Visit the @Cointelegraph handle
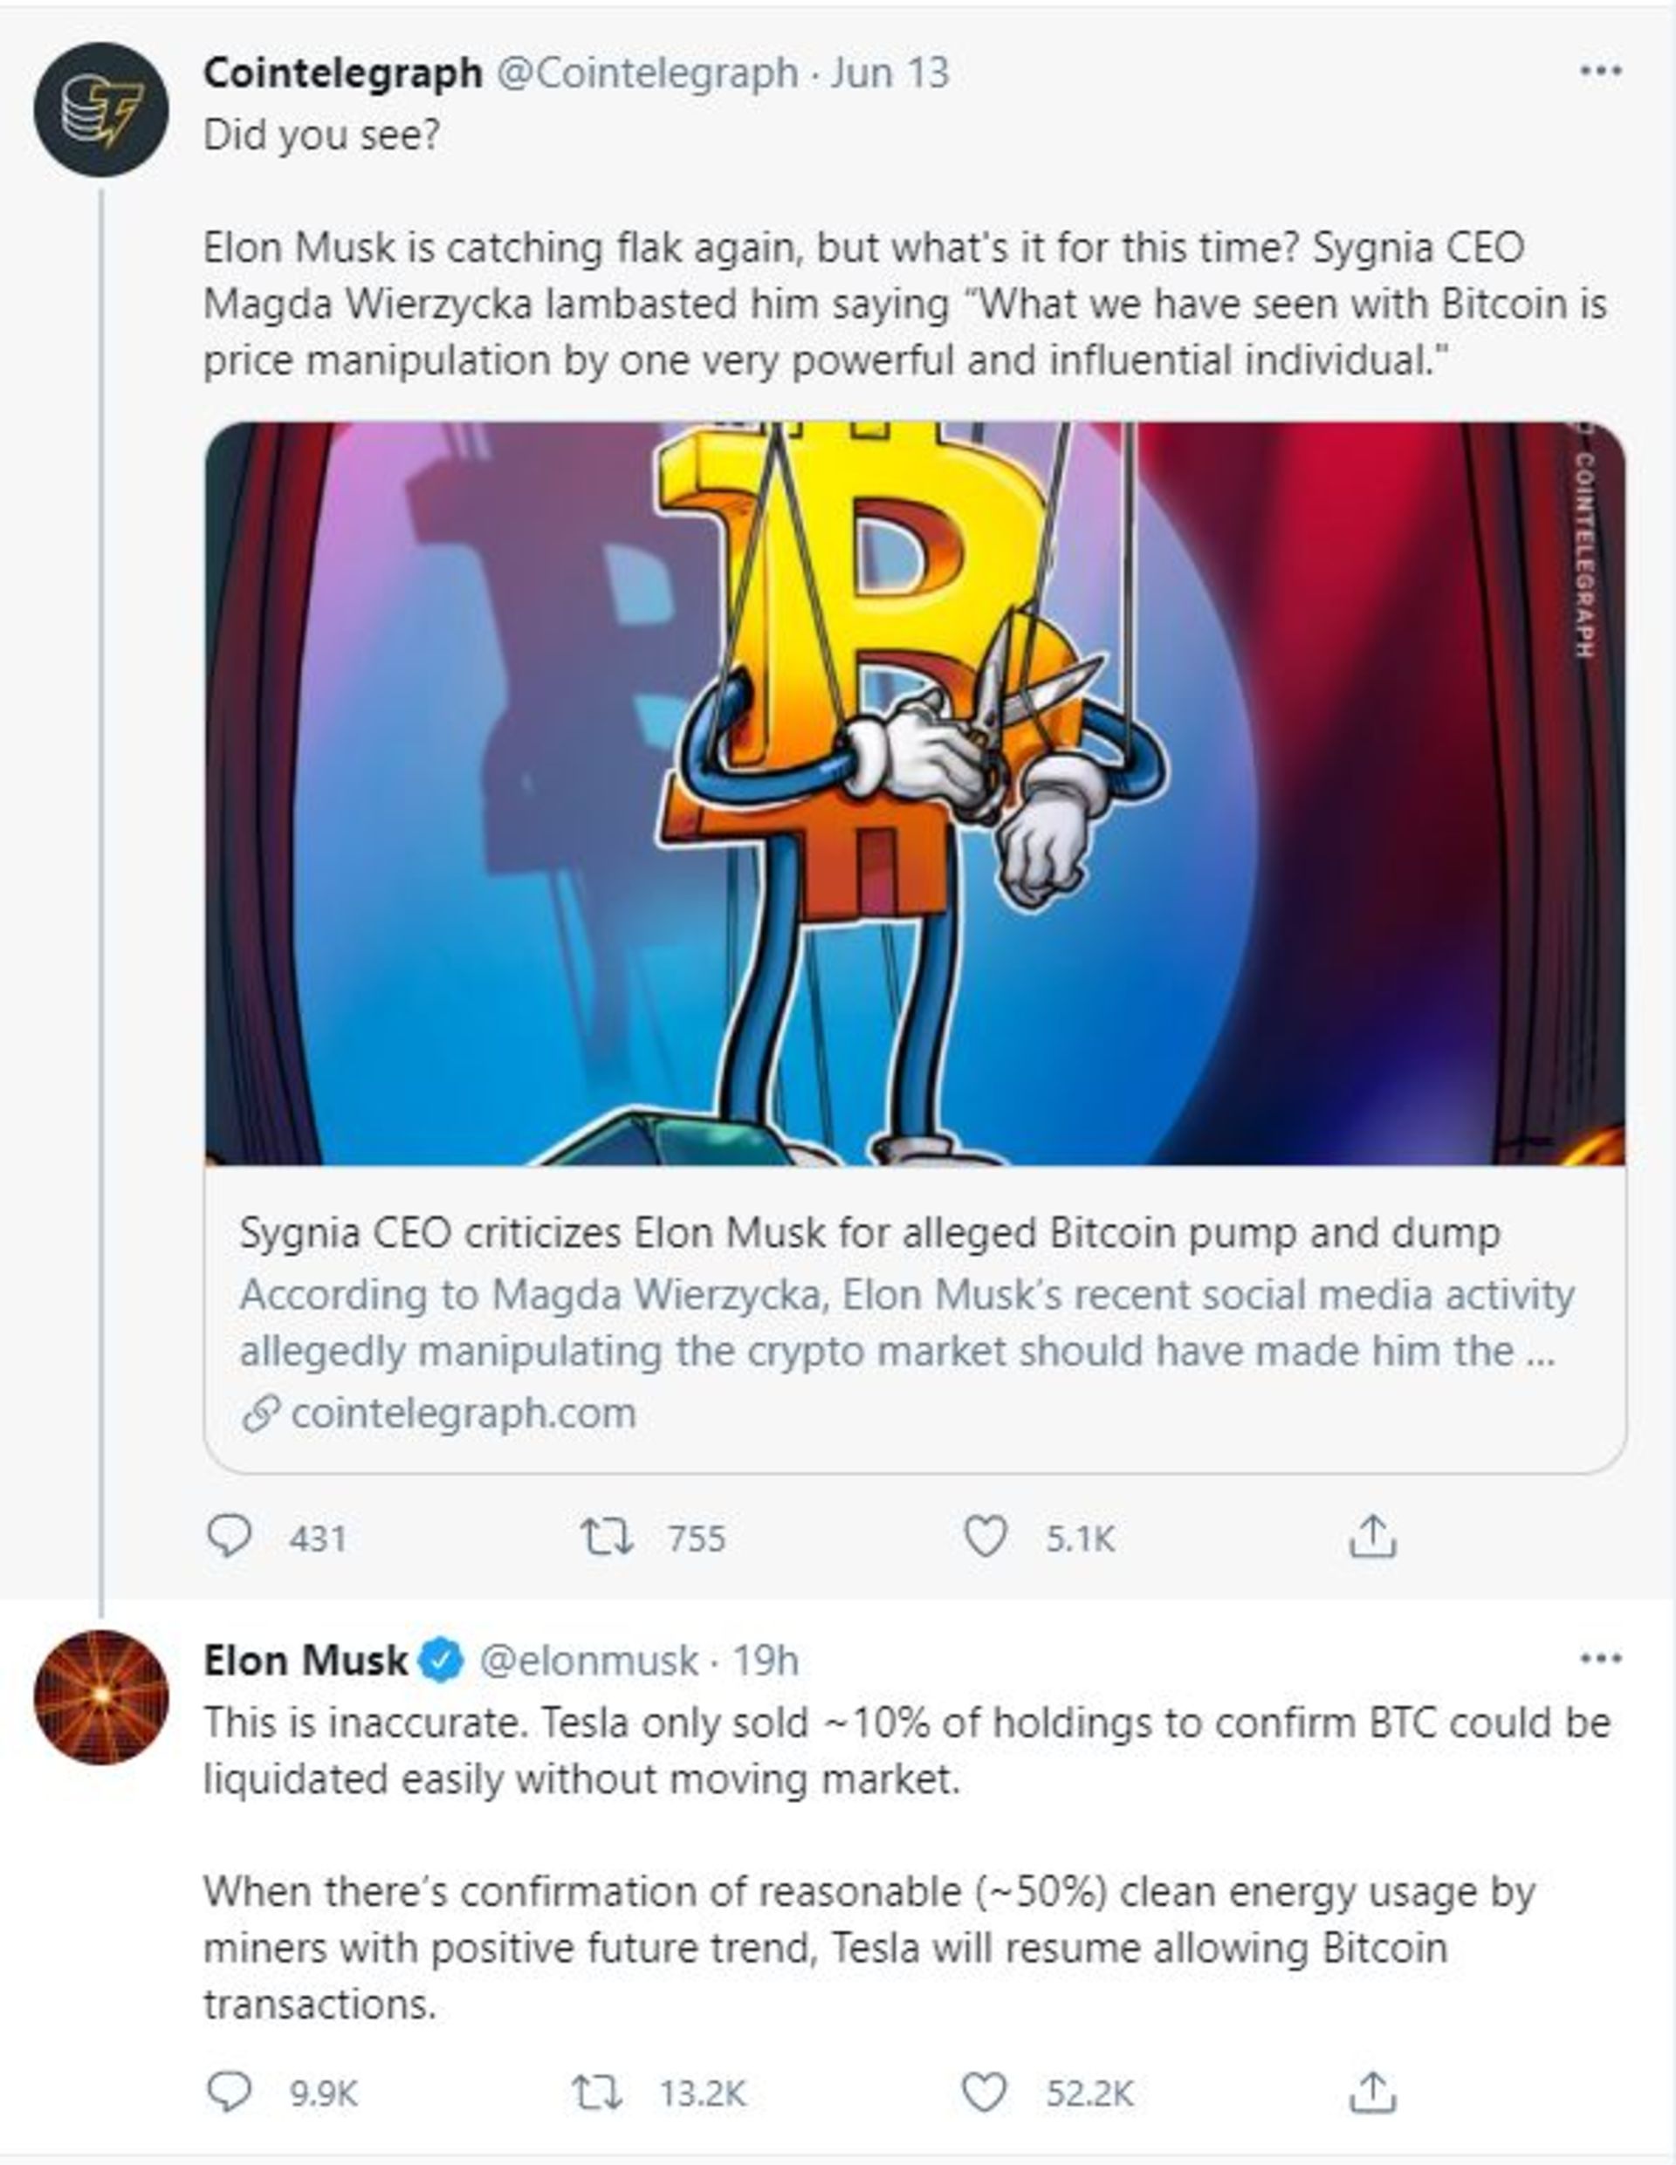The width and height of the screenshot is (1676, 2165). (646, 72)
